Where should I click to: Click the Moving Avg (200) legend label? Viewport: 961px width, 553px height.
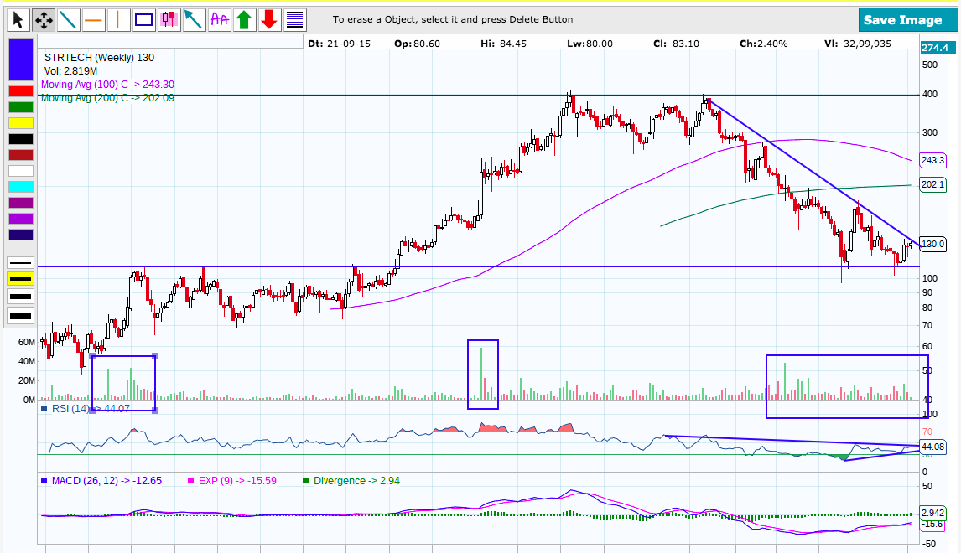point(108,98)
